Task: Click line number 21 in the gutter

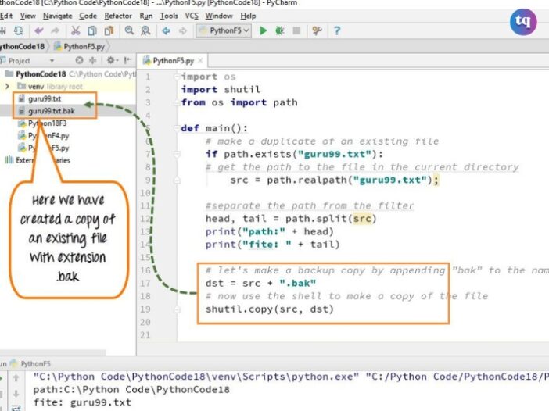Action: 145,335
